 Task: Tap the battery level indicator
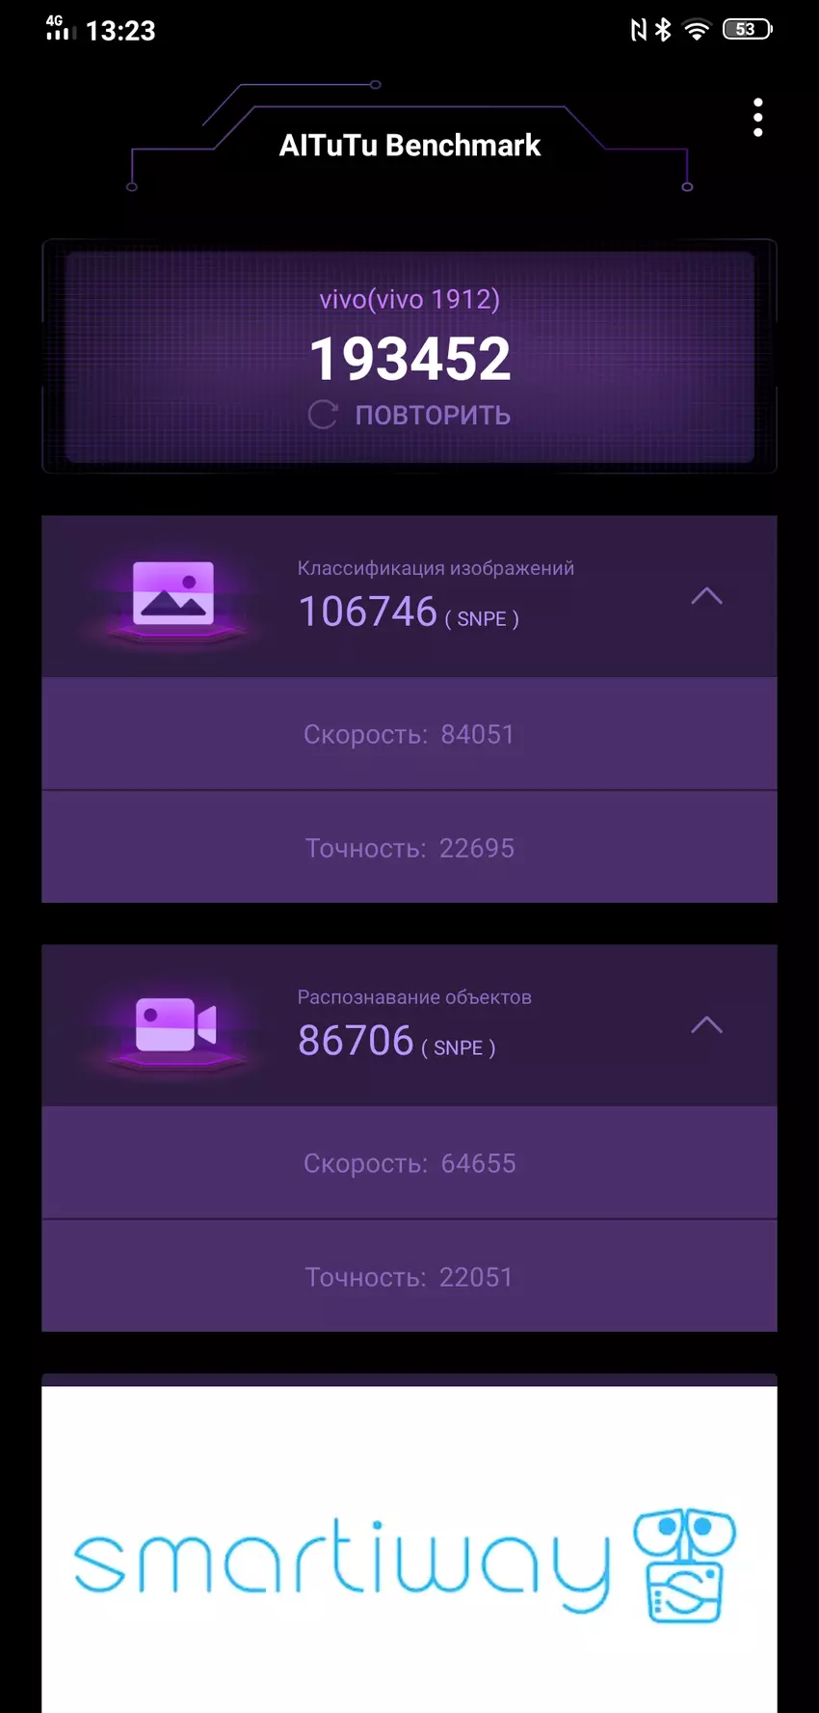[x=748, y=29]
